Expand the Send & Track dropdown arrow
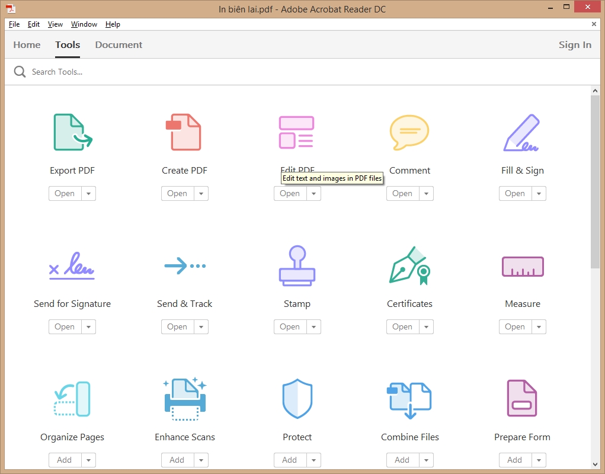The width and height of the screenshot is (605, 474). [201, 327]
